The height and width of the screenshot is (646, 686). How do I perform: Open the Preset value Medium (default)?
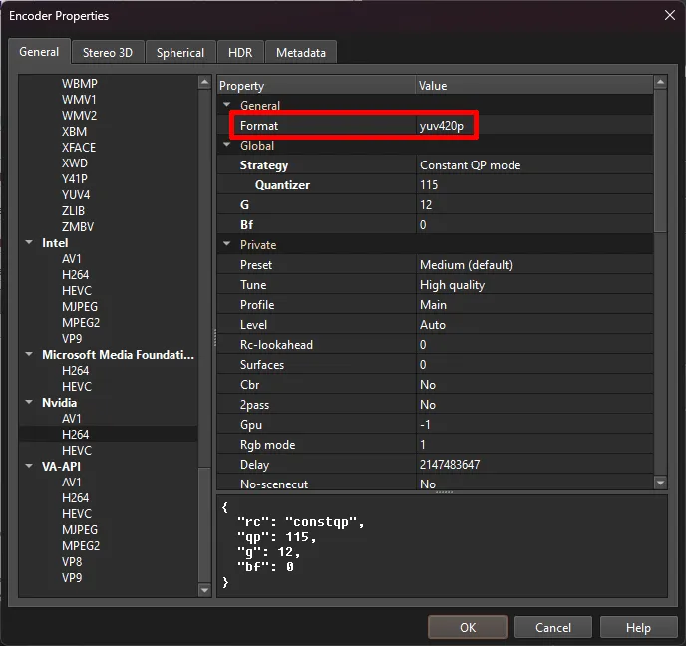533,265
